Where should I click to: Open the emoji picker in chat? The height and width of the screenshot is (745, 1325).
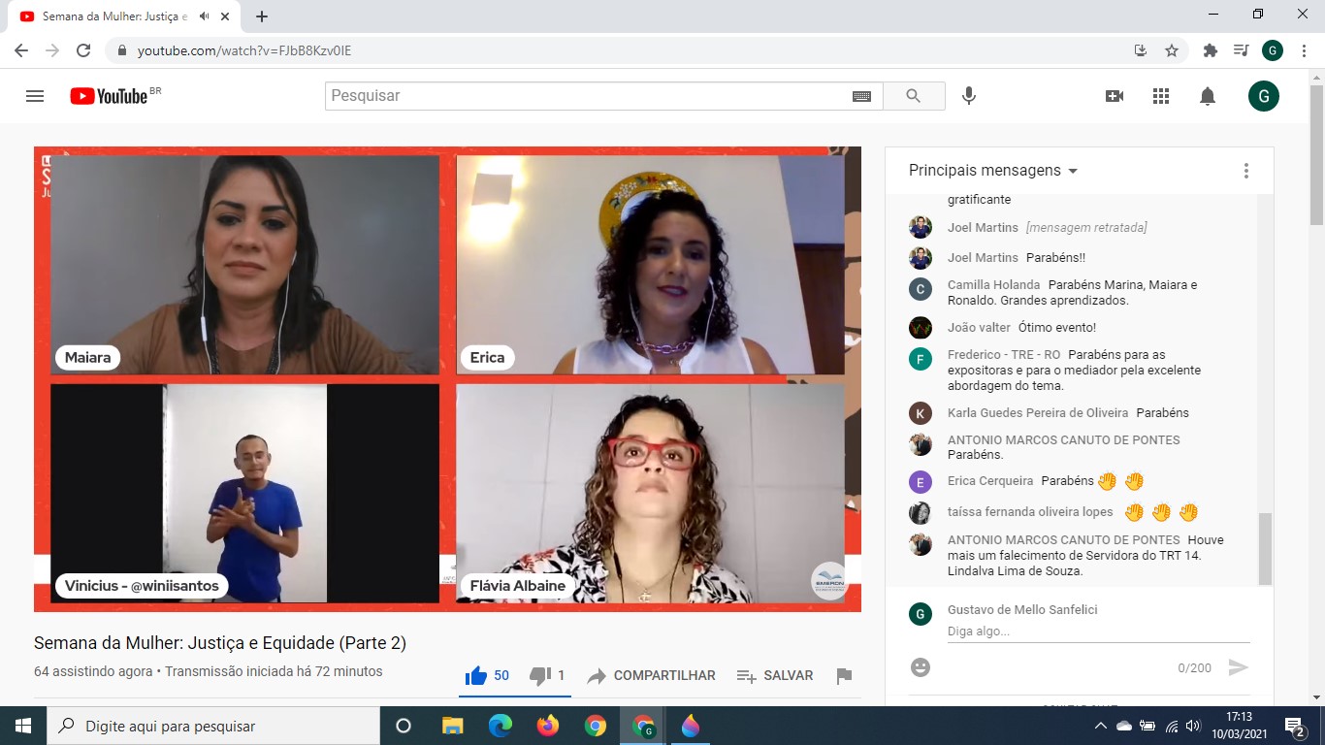pyautogui.click(x=921, y=667)
